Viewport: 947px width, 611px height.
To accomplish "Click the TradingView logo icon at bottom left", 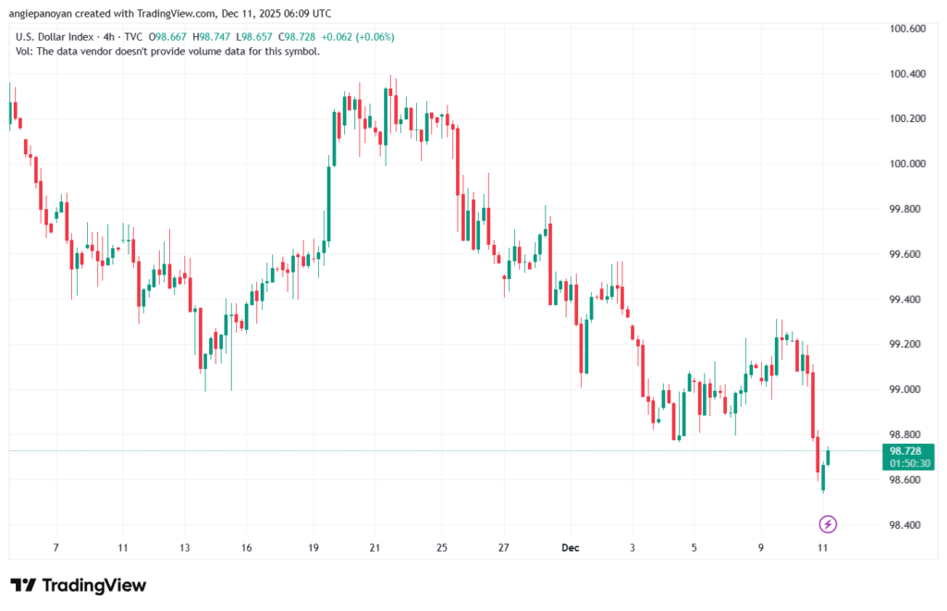I will (22, 585).
